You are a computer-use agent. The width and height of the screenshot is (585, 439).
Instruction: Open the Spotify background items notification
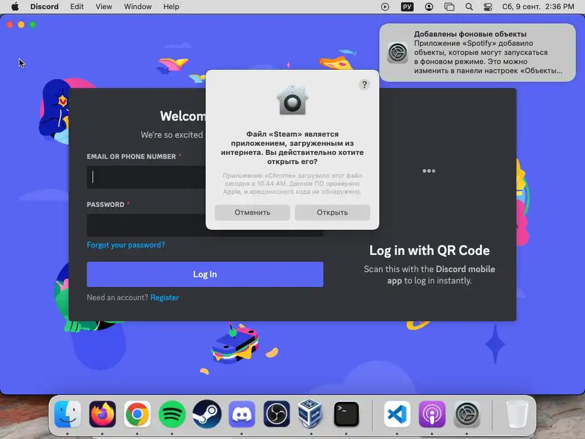click(x=478, y=53)
